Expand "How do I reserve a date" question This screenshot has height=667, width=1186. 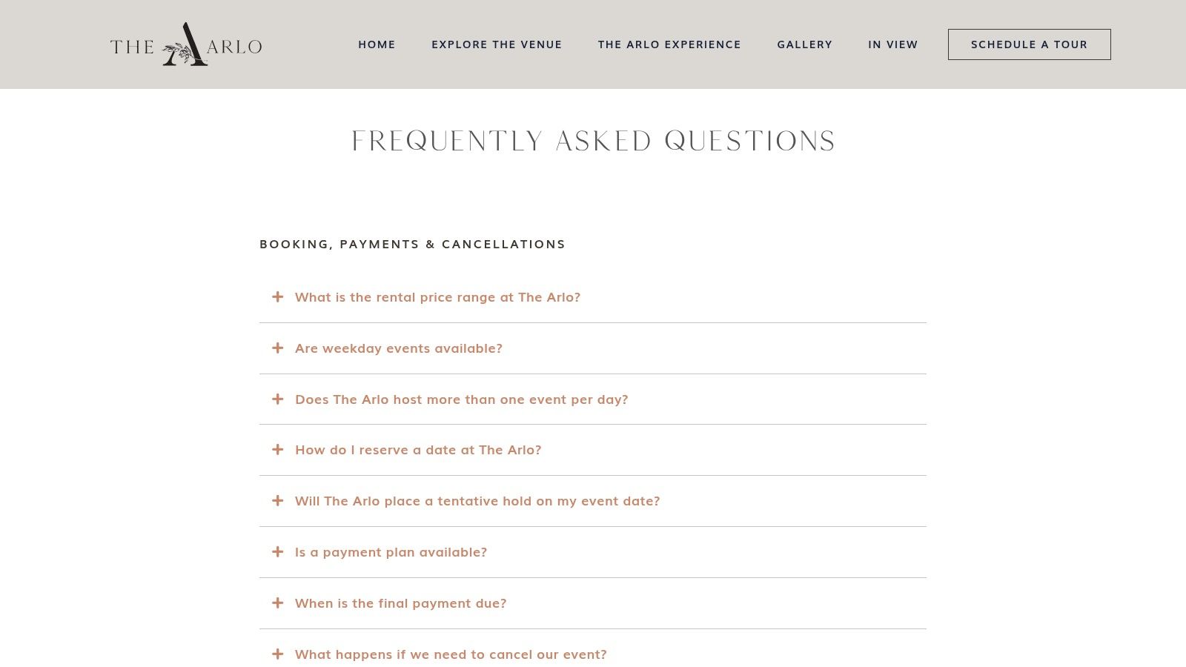point(593,450)
